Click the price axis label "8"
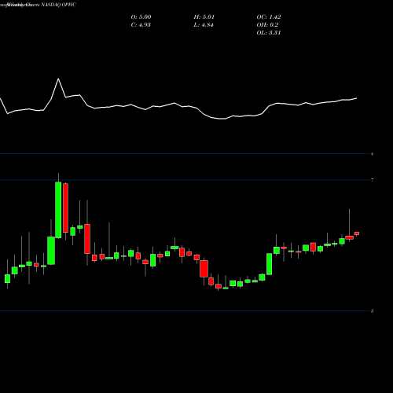 tap(373, 154)
